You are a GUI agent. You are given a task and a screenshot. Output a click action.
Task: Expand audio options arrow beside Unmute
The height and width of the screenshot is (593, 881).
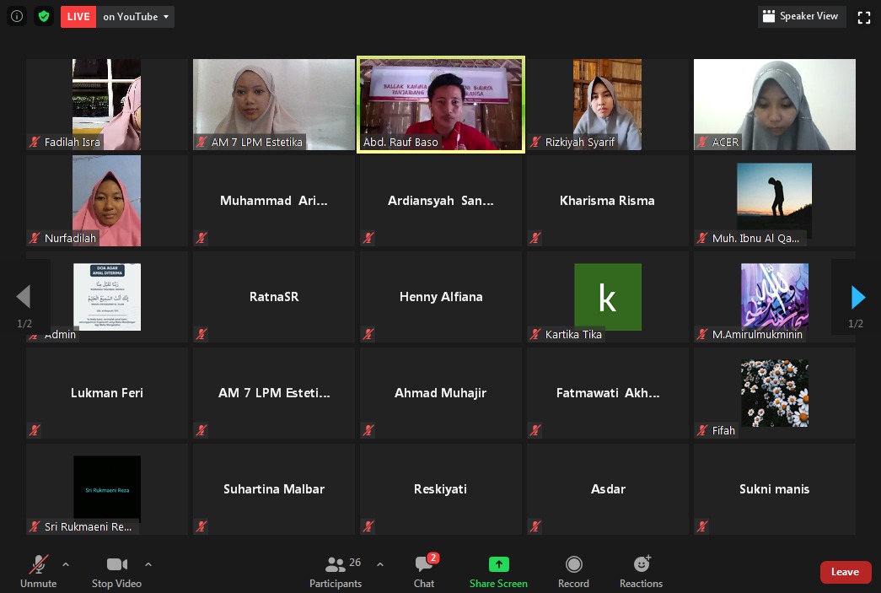66,564
